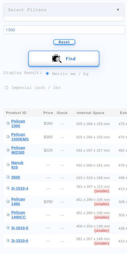
Task: Click compare icon beside Pelican 1490CC
Action: (8, 215)
